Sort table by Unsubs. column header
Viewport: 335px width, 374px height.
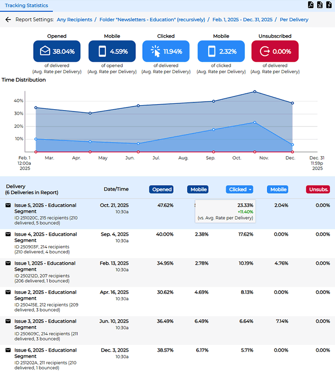319,189
